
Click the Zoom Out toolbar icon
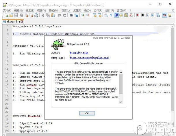coord(88,15)
